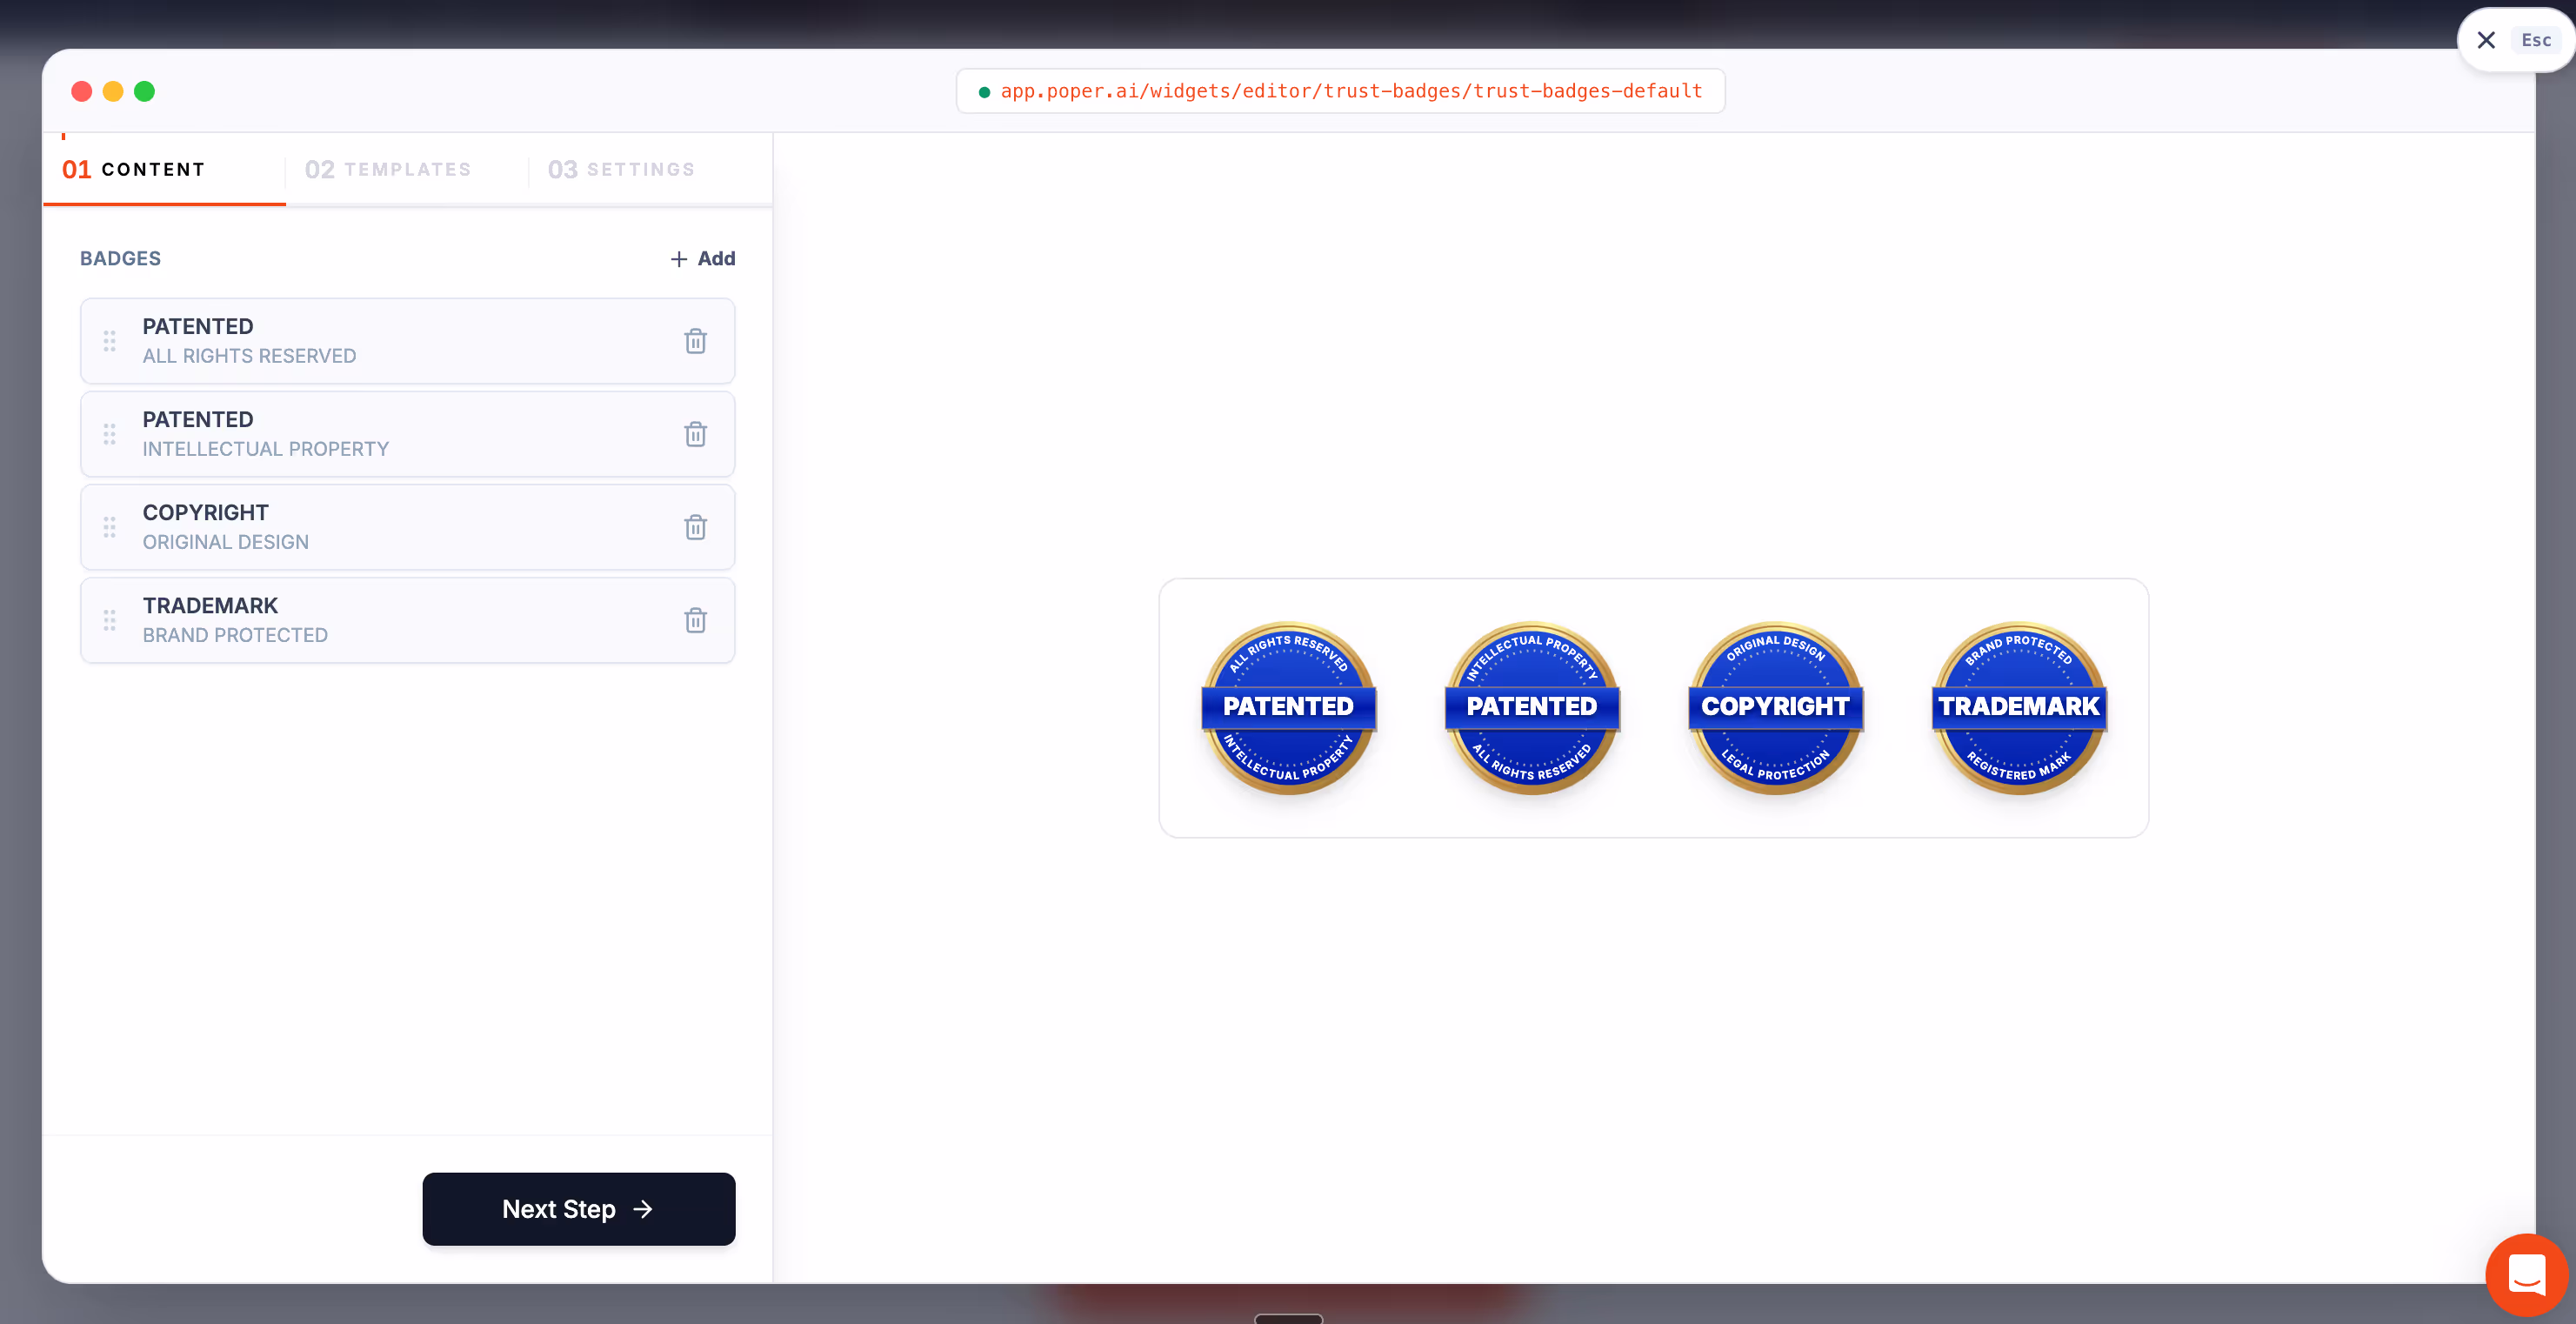Select second PATENTED badge in preview
This screenshot has width=2576, height=1324.
point(1532,708)
